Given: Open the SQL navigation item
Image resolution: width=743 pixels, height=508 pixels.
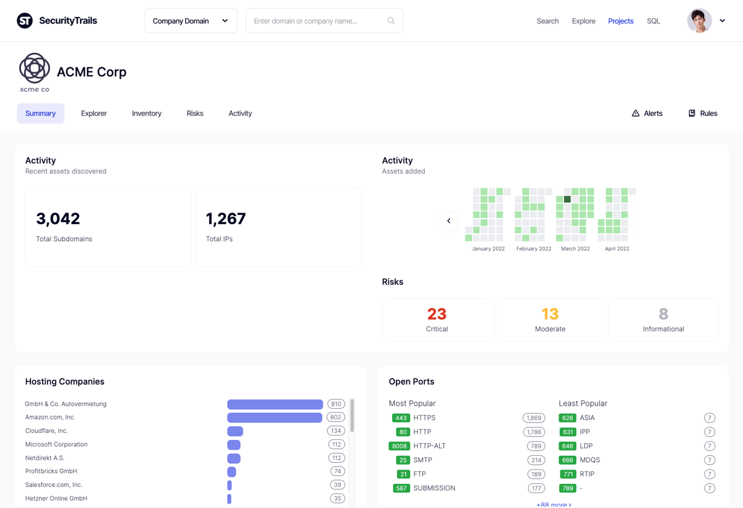Looking at the screenshot, I should click(654, 21).
